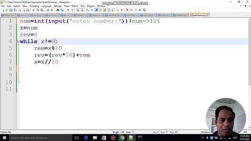Open the Language menu
The image size is (251, 141).
point(46,6)
